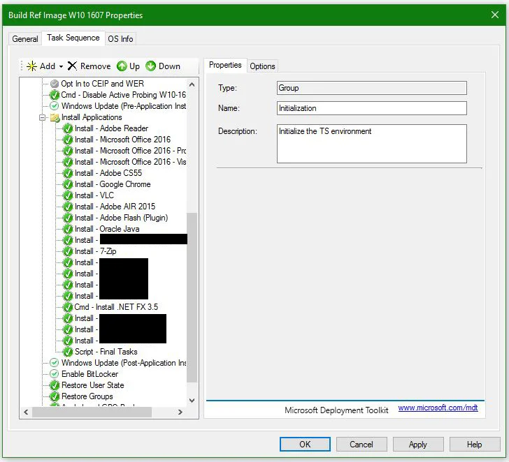This screenshot has height=462, width=509.
Task: Click the Help button
Action: pyautogui.click(x=474, y=444)
